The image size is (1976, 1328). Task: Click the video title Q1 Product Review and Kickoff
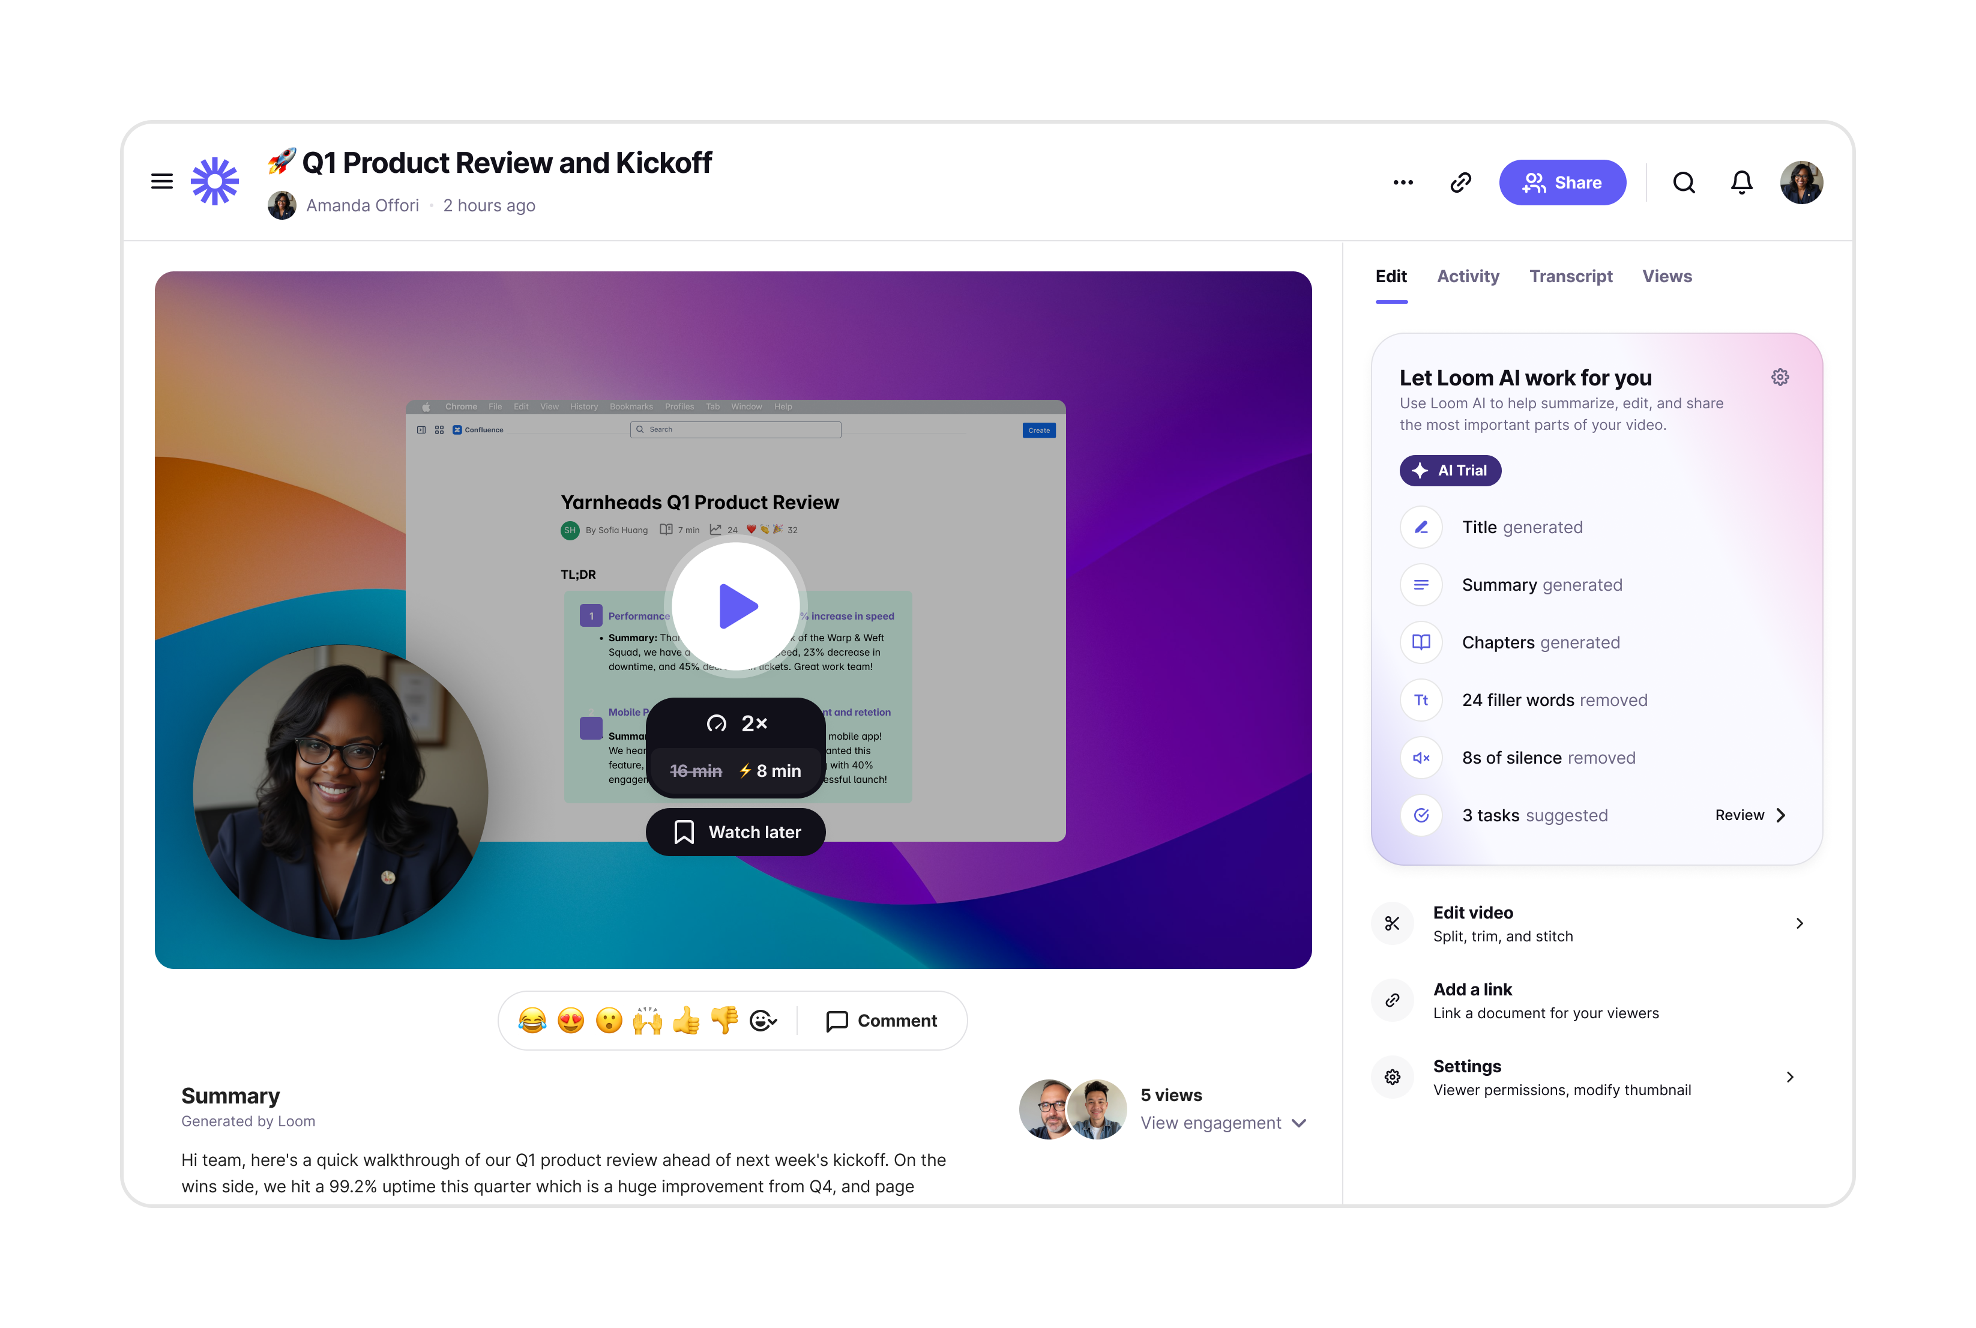click(x=506, y=163)
